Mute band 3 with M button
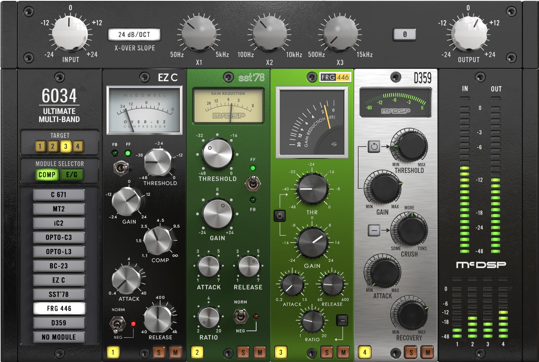The width and height of the screenshot is (539, 362). 343,352
